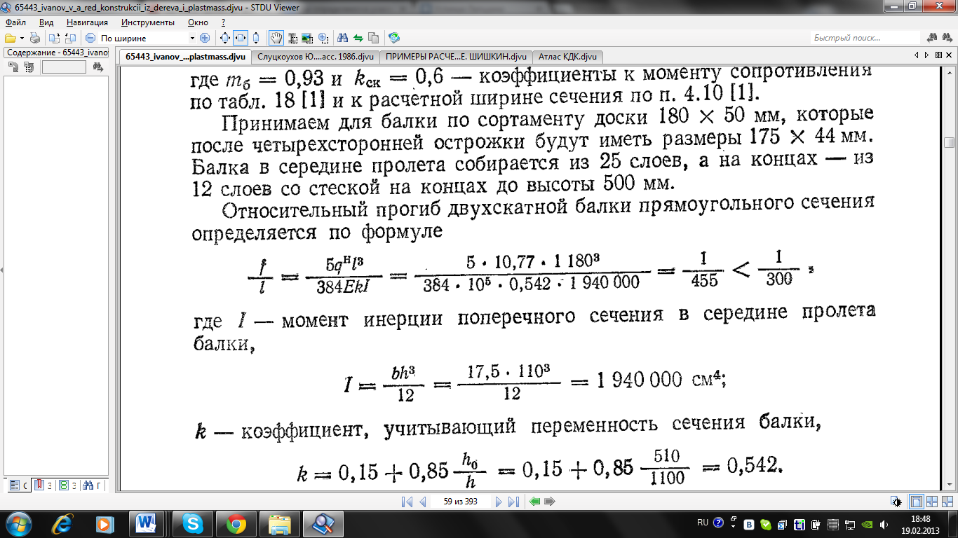958x538 pixels.
Task: Click the green find-next arrows icon
Action: [358, 38]
